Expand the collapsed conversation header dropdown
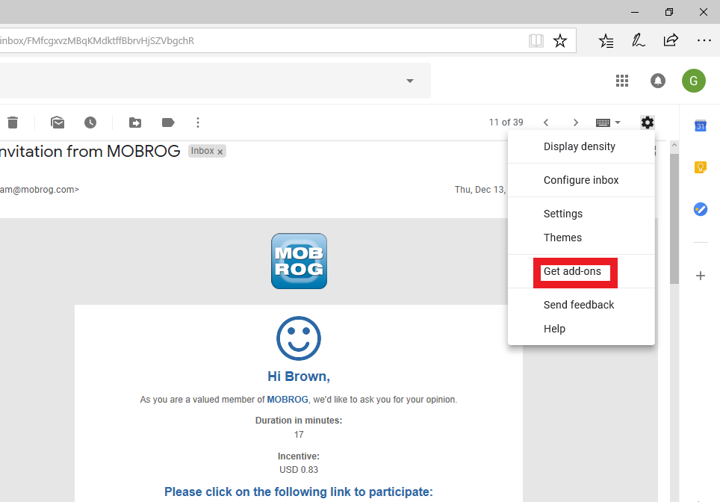This screenshot has width=720, height=502. [x=409, y=81]
